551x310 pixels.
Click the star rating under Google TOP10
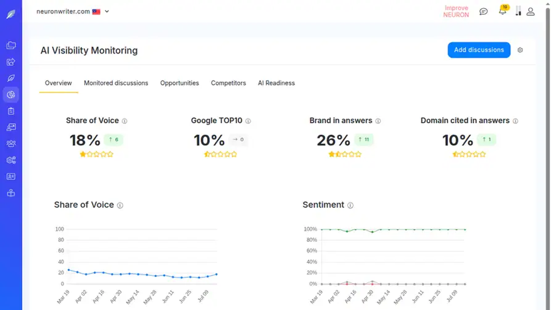[x=221, y=154]
